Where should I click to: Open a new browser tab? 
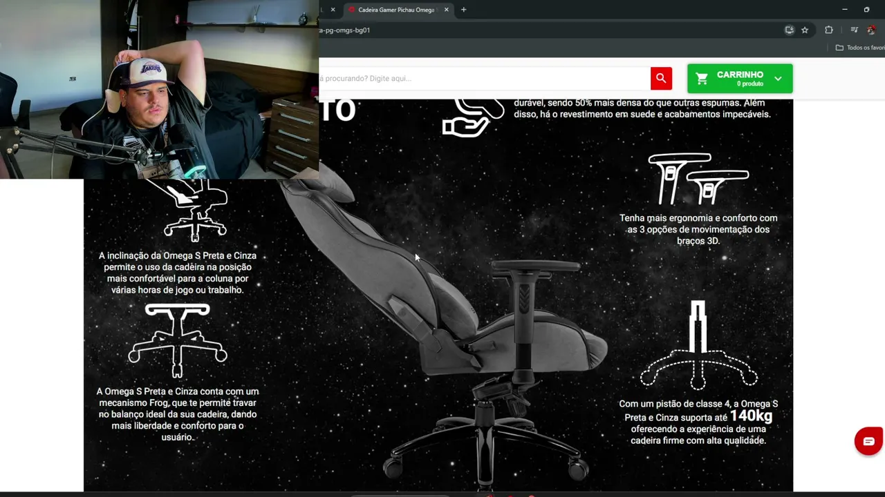point(463,10)
